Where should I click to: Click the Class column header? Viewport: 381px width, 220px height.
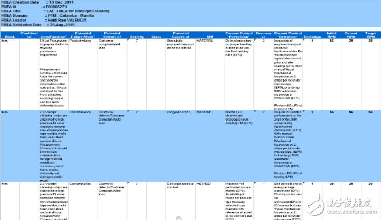(x=157, y=37)
